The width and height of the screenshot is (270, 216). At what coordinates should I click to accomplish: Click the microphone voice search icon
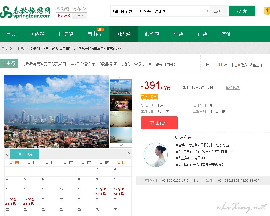[207, 11]
